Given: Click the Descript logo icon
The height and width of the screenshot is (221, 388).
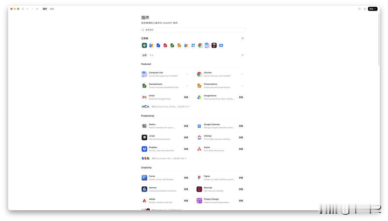Looking at the screenshot, I should tap(199, 189).
